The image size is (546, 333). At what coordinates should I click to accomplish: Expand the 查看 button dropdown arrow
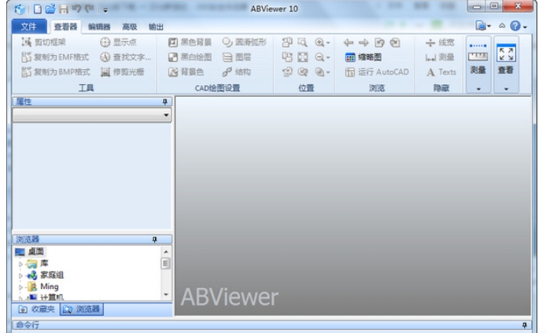coord(506,89)
